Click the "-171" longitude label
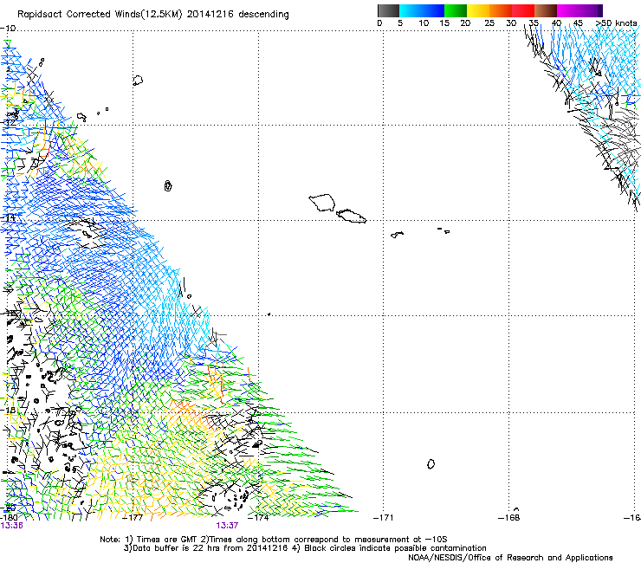This screenshot has height=563, width=641. (384, 518)
